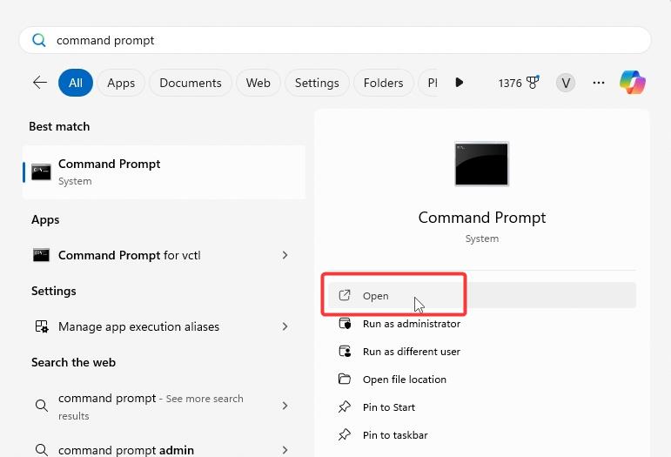Click the Run as administrator shield icon
This screenshot has width=671, height=457.
pyautogui.click(x=345, y=324)
